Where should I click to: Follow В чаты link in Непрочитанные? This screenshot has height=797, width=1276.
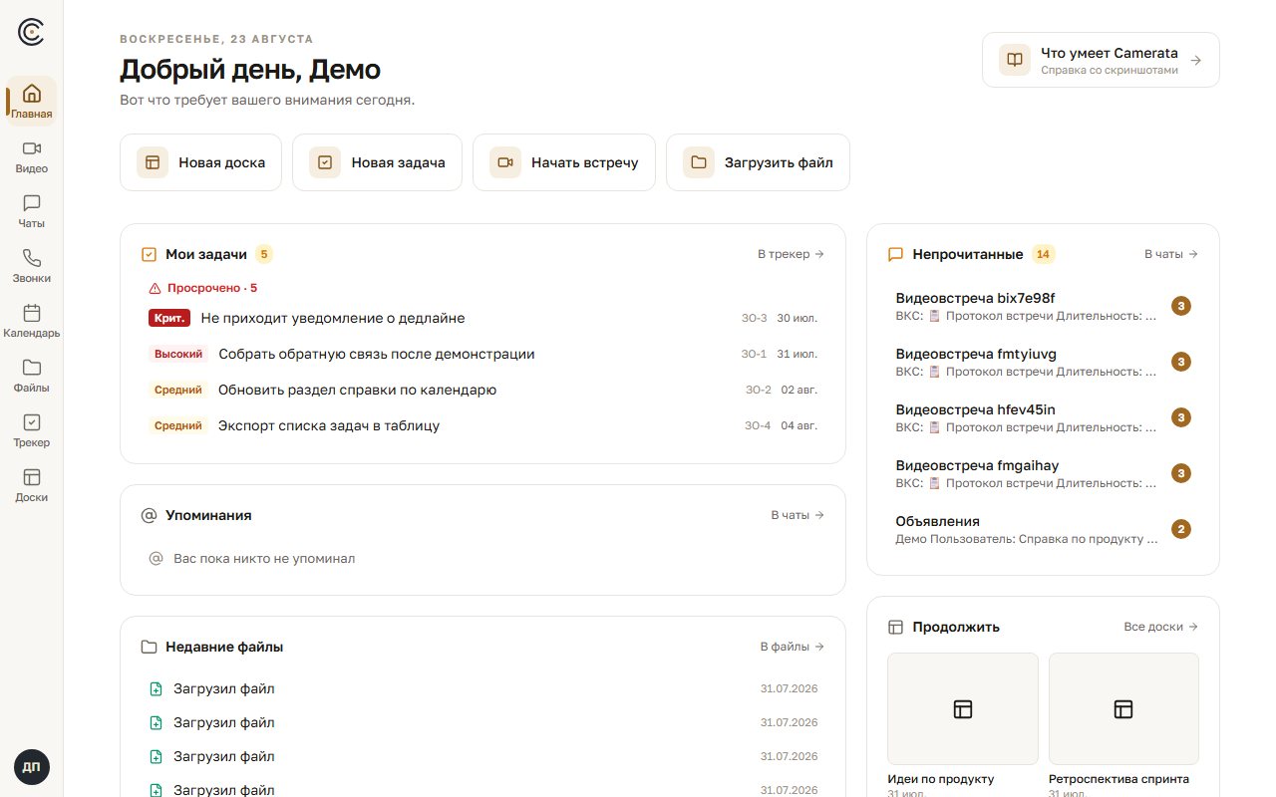[1171, 254]
